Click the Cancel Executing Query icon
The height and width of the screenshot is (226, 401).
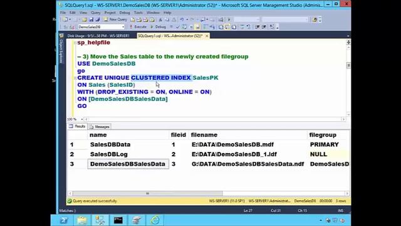click(x=171, y=26)
